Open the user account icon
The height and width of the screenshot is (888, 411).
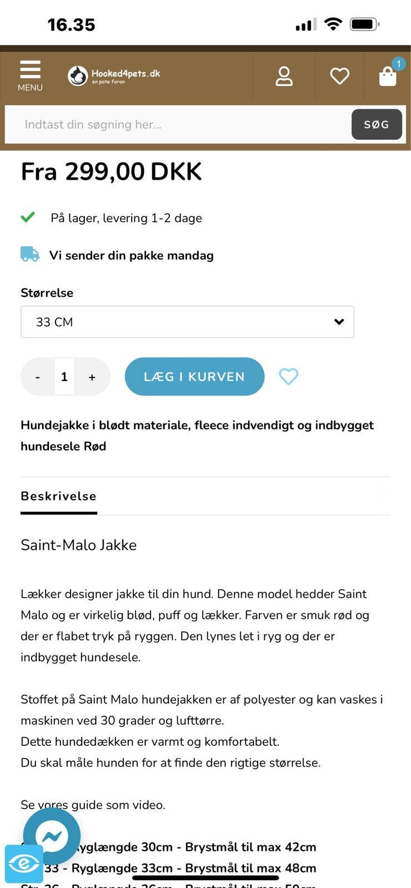tap(284, 76)
